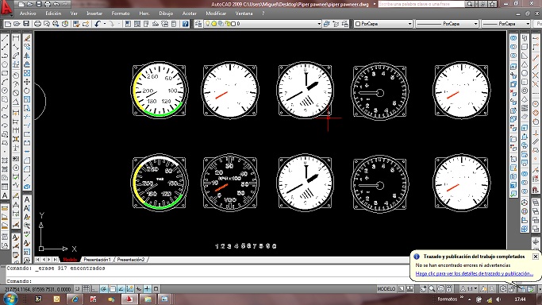Select the Rotate modify tool
The height and width of the screenshot is (305, 542).
(27, 91)
